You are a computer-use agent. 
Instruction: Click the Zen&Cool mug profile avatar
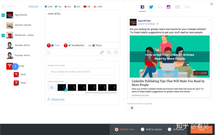click(x=10, y=35)
